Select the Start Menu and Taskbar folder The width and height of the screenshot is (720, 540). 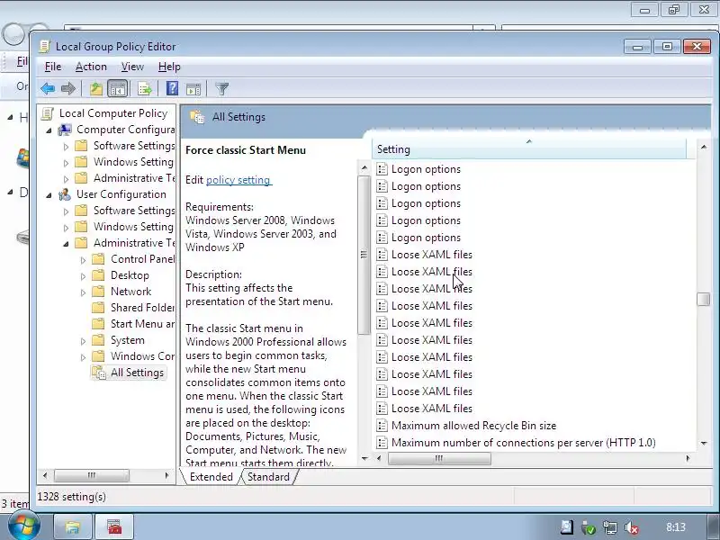point(142,324)
